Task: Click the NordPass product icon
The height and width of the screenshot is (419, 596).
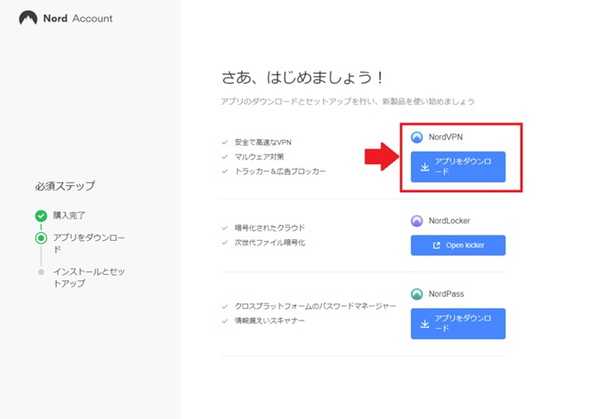Action: 417,294
